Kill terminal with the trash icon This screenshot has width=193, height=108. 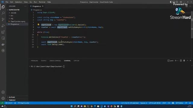(x=184, y=61)
